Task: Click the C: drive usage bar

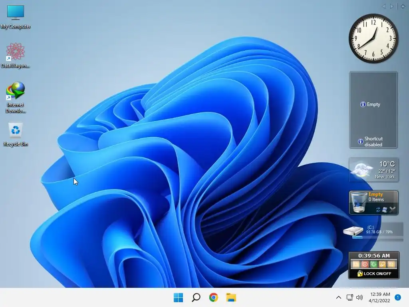Action: (x=378, y=237)
